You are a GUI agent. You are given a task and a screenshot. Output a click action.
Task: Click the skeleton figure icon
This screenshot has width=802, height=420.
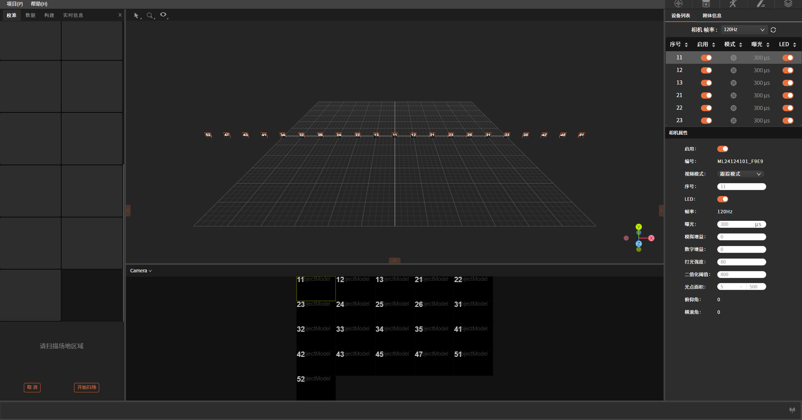733,4
